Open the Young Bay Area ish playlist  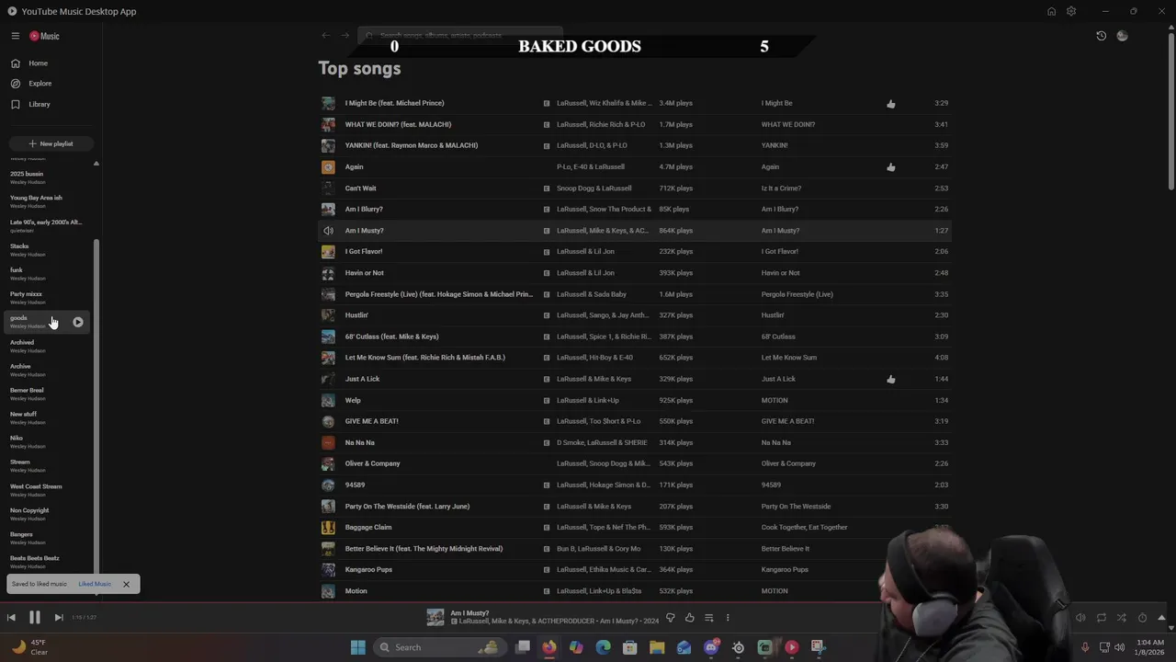(x=36, y=198)
